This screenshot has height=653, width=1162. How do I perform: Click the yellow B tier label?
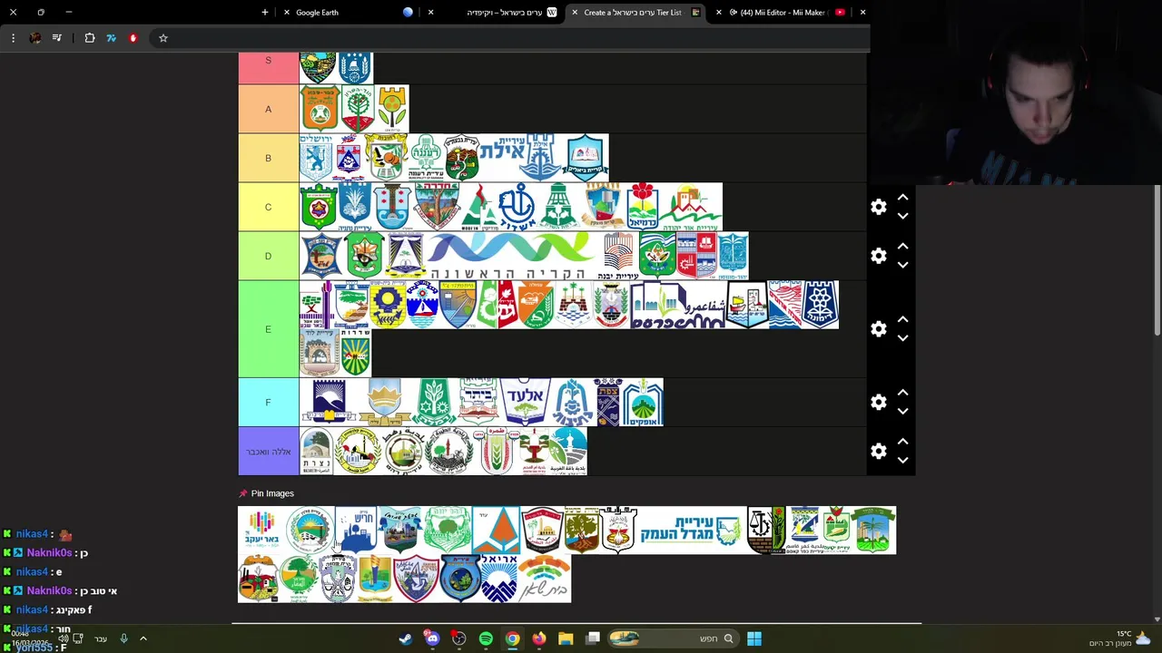(269, 158)
